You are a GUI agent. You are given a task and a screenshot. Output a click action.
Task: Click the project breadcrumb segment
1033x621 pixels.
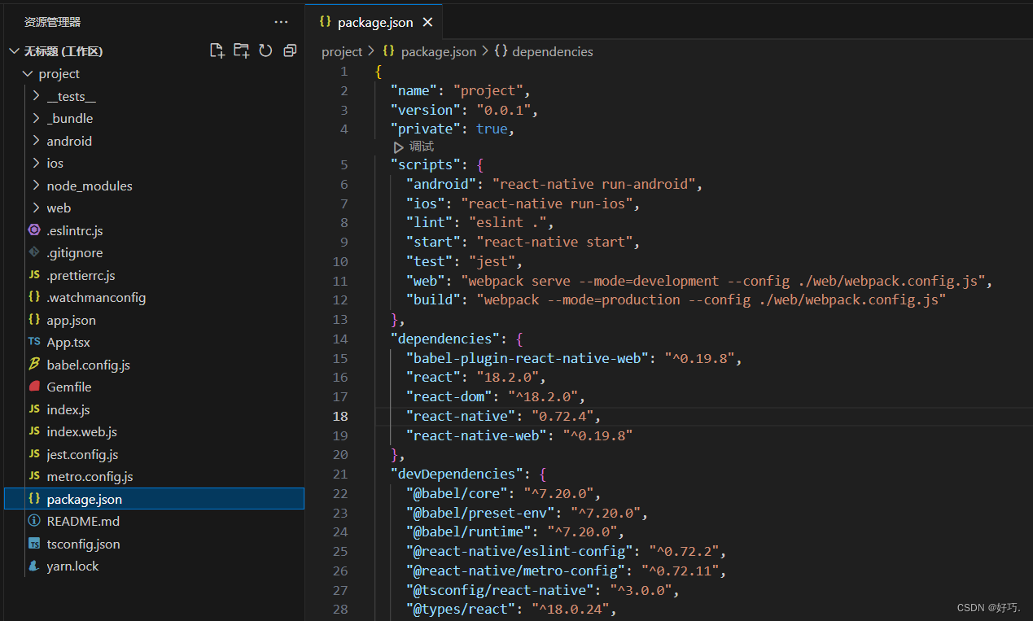coord(342,51)
